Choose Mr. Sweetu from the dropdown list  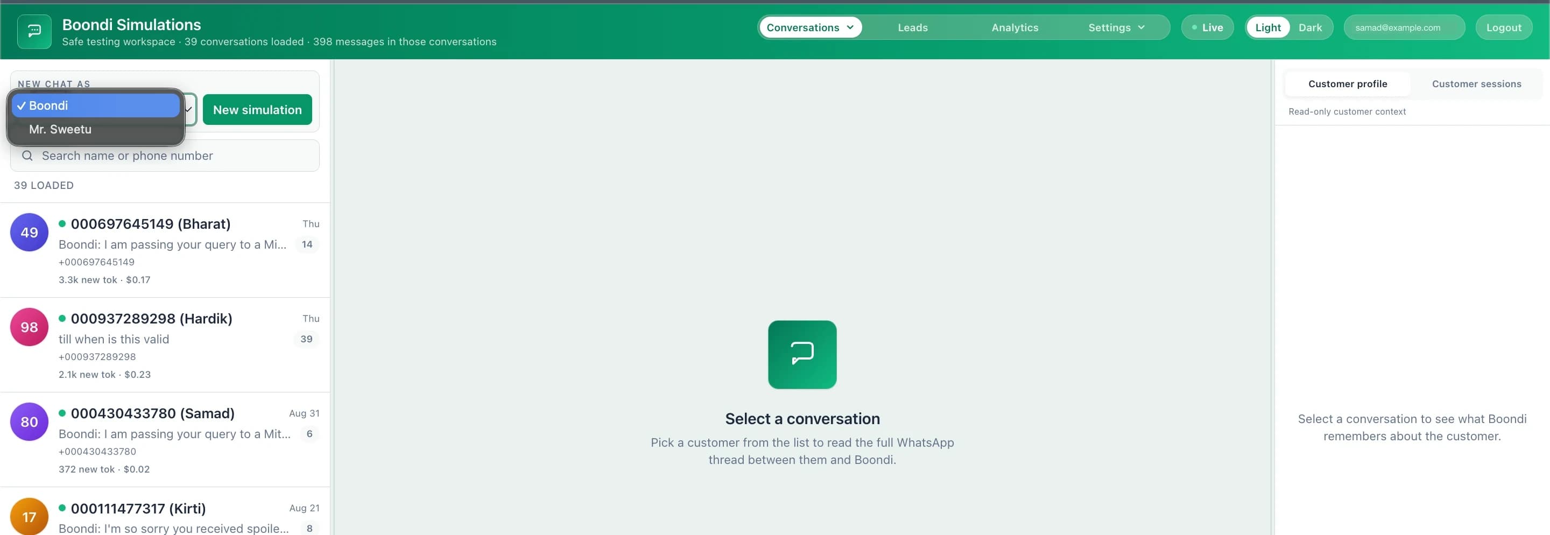pyautogui.click(x=96, y=129)
